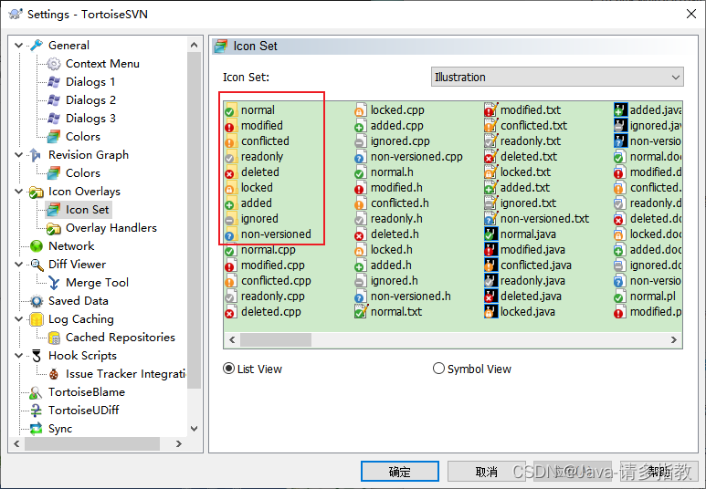Open the Saved Data settings page
This screenshot has width=706, height=489.
click(x=79, y=301)
